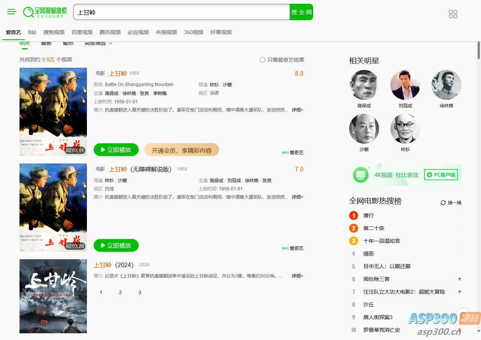Screen dimensions: 481x340
Task: Click the 搜全网 search button
Action: click(x=302, y=12)
